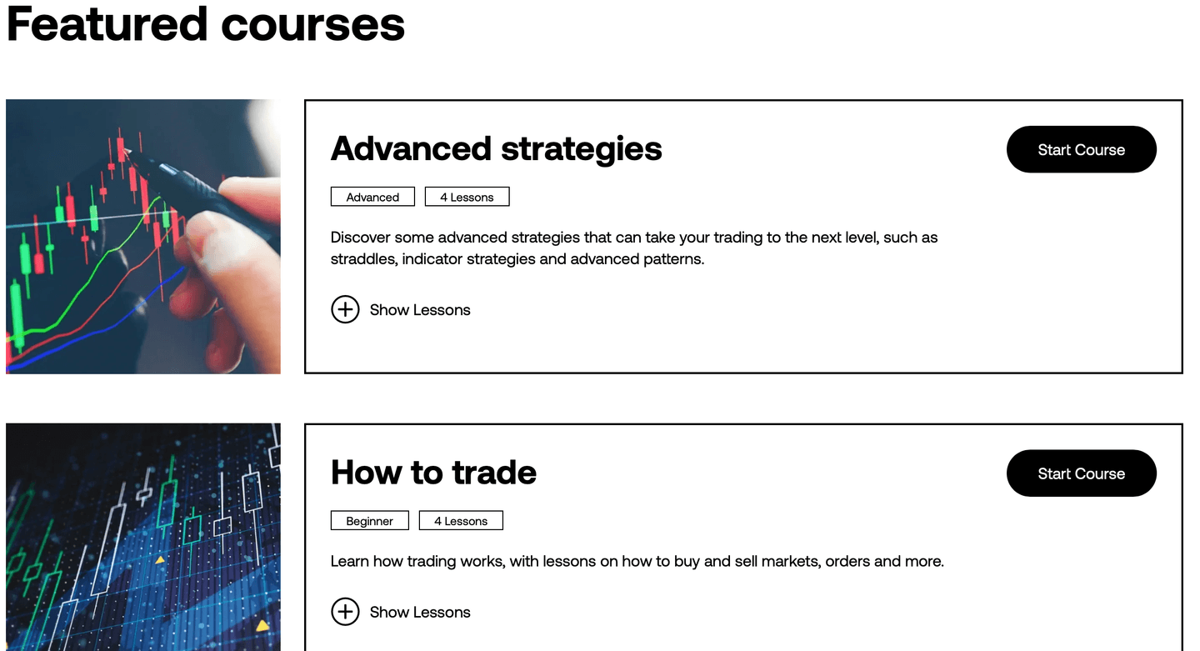The height and width of the screenshot is (651, 1200).
Task: Open the Advanced strategies course title
Action: point(496,148)
